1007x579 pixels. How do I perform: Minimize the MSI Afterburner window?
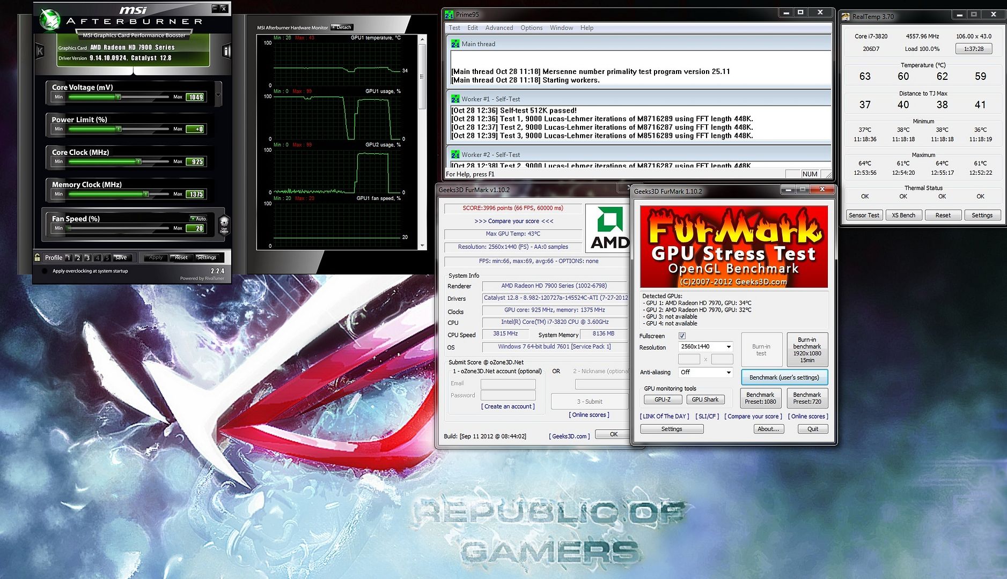[215, 8]
